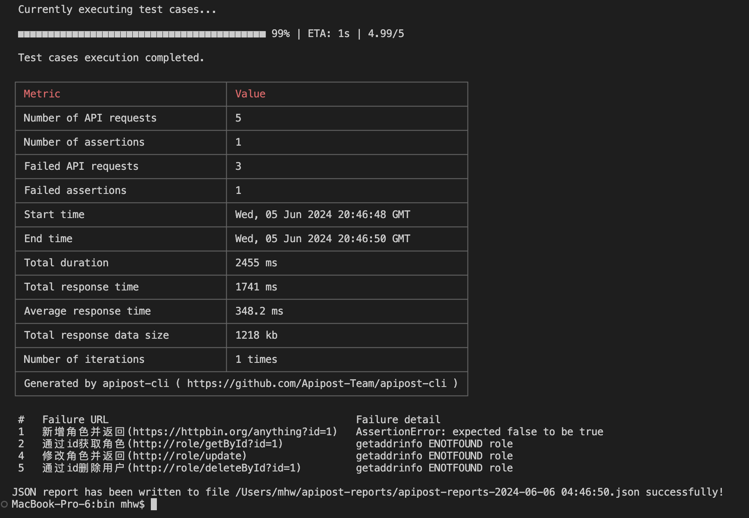
Task: Click the '1218 kb' value
Action: (256, 335)
